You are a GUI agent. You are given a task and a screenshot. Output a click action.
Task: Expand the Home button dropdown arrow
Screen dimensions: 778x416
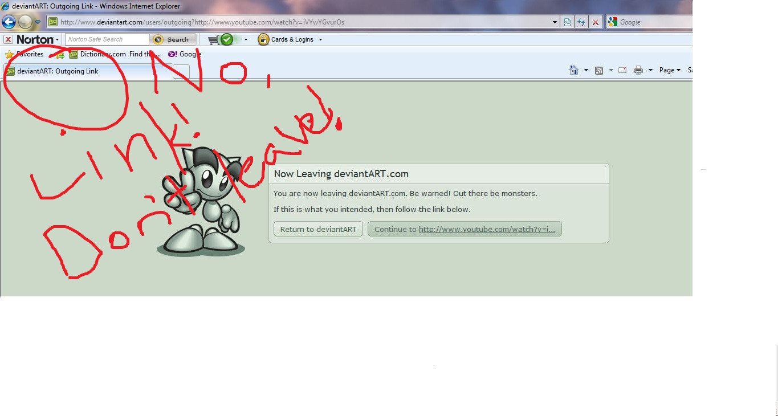pos(586,70)
